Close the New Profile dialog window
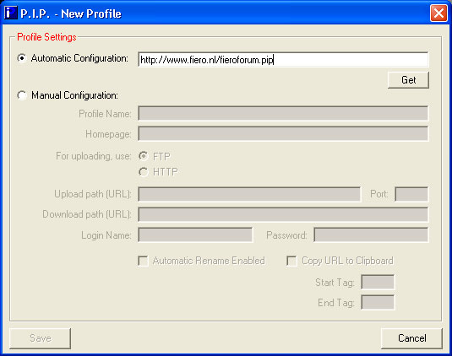The image size is (452, 356). [438, 13]
